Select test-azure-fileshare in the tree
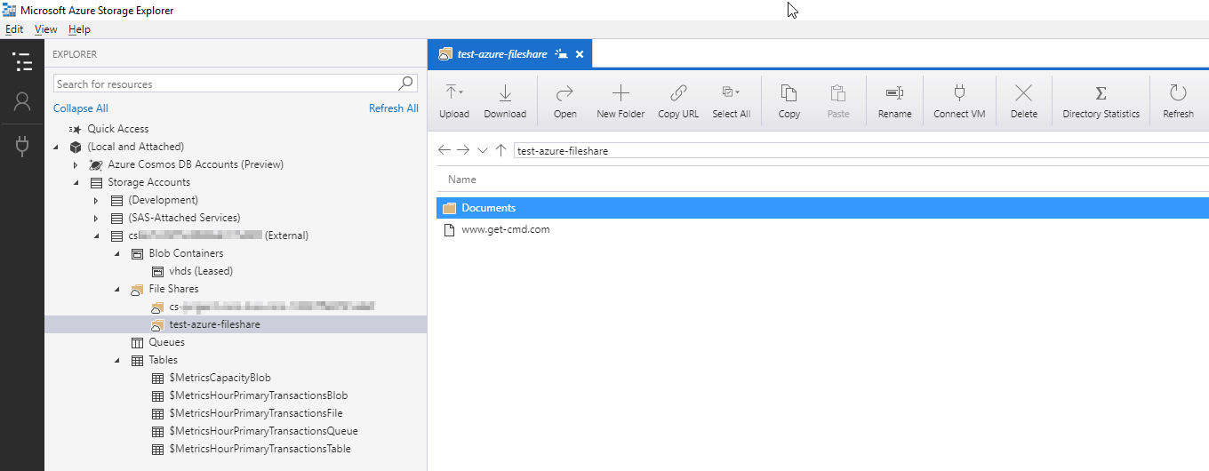Screen dimensions: 1209x471 coord(214,324)
